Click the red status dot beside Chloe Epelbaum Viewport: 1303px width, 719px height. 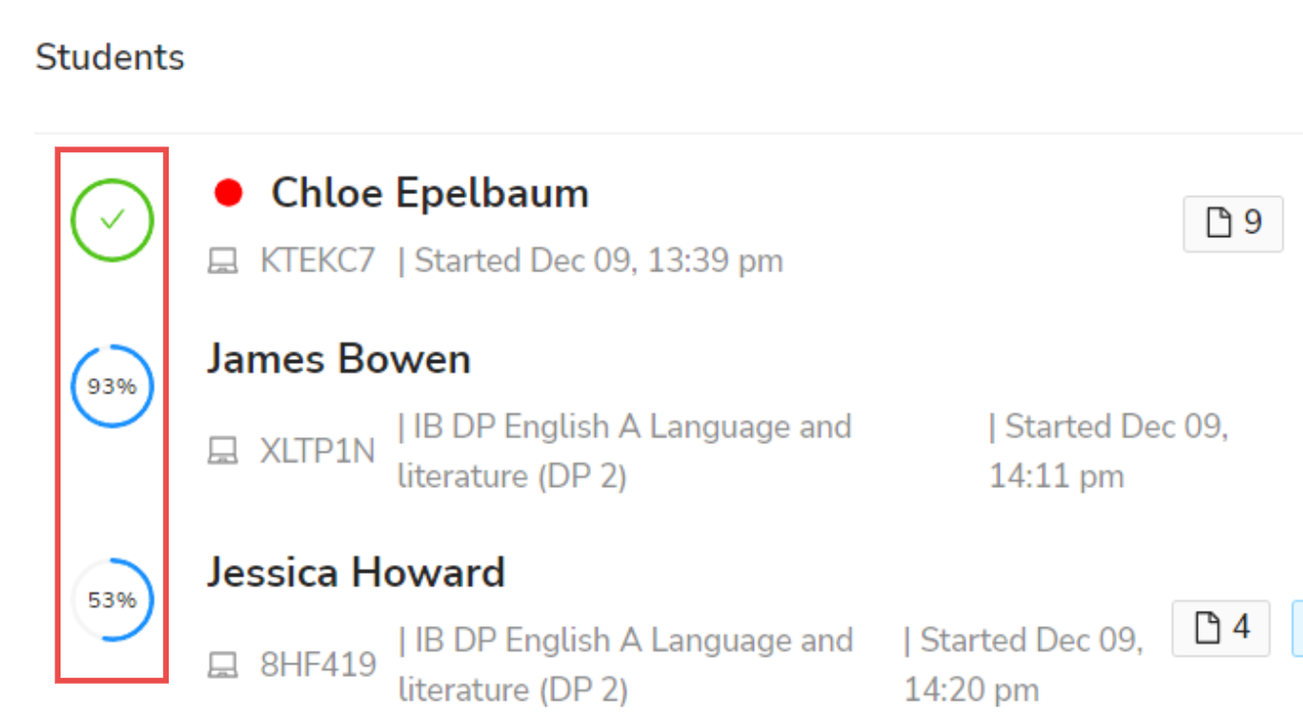[x=228, y=193]
